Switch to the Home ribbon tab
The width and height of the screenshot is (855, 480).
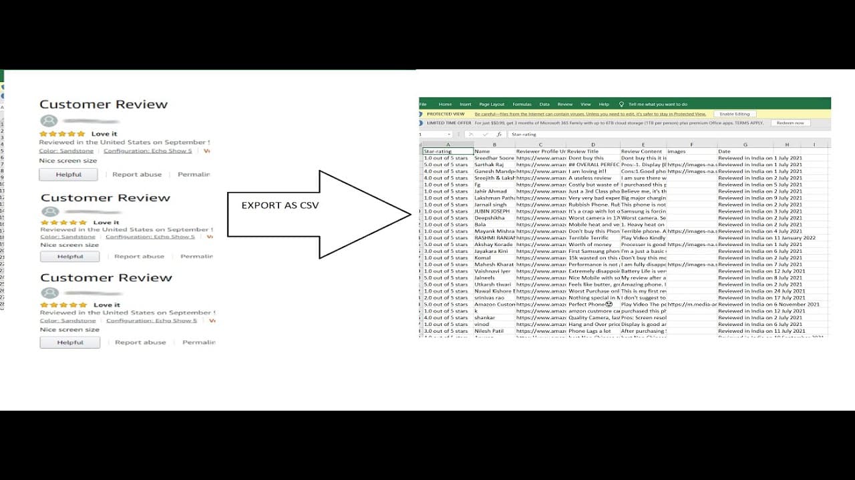[x=445, y=104]
